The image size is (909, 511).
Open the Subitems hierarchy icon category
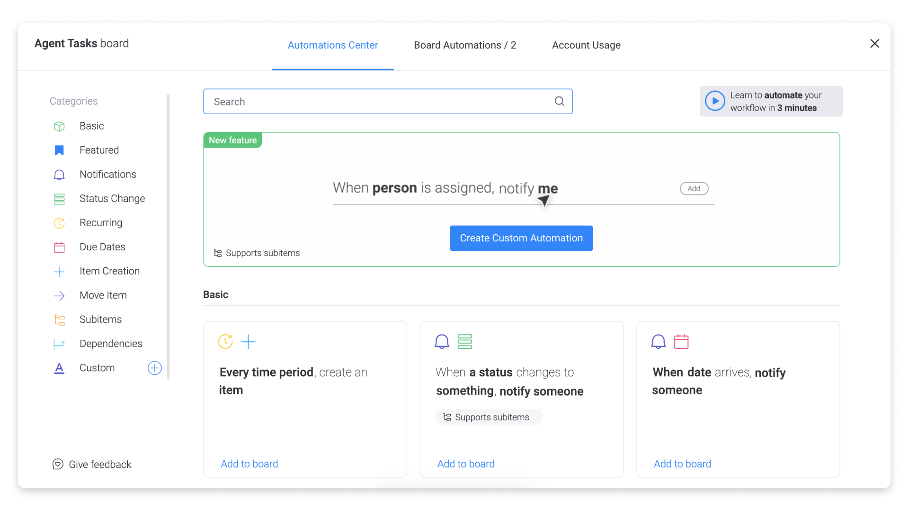click(x=59, y=320)
